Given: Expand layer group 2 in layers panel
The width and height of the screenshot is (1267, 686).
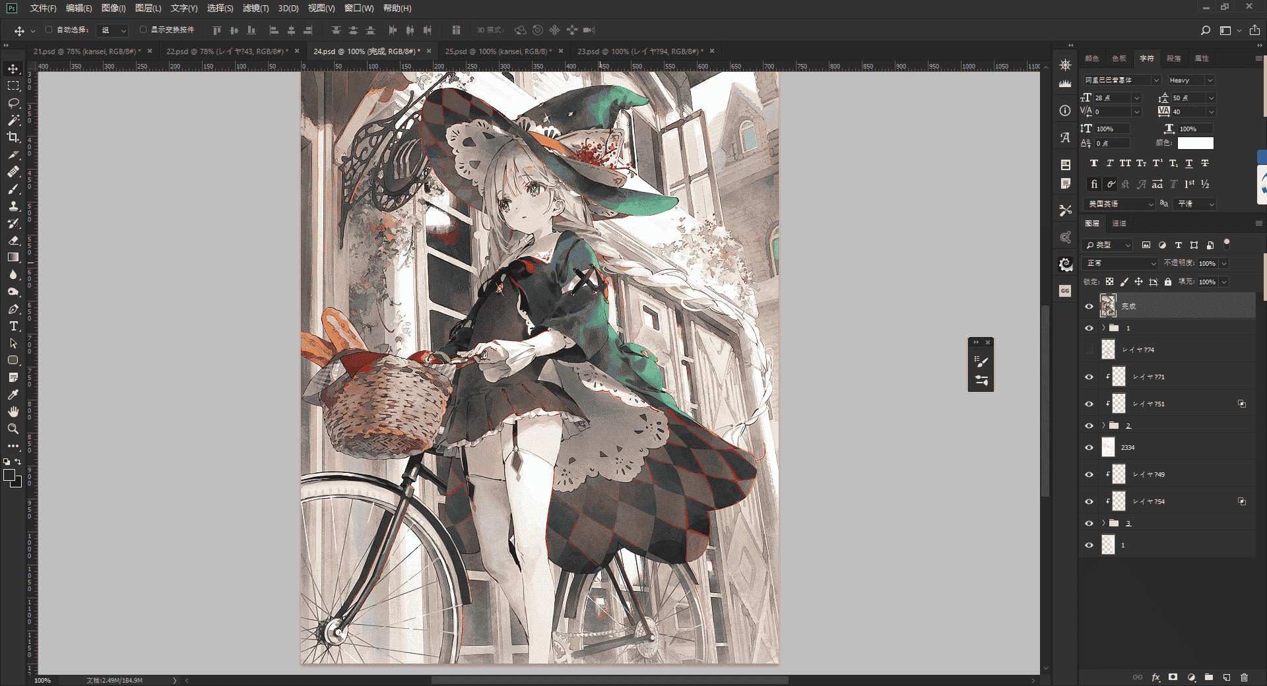Looking at the screenshot, I should (1103, 425).
